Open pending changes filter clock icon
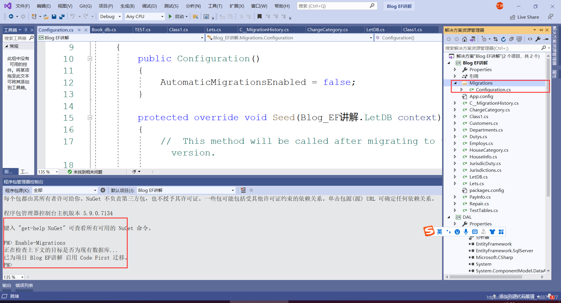 (484, 39)
